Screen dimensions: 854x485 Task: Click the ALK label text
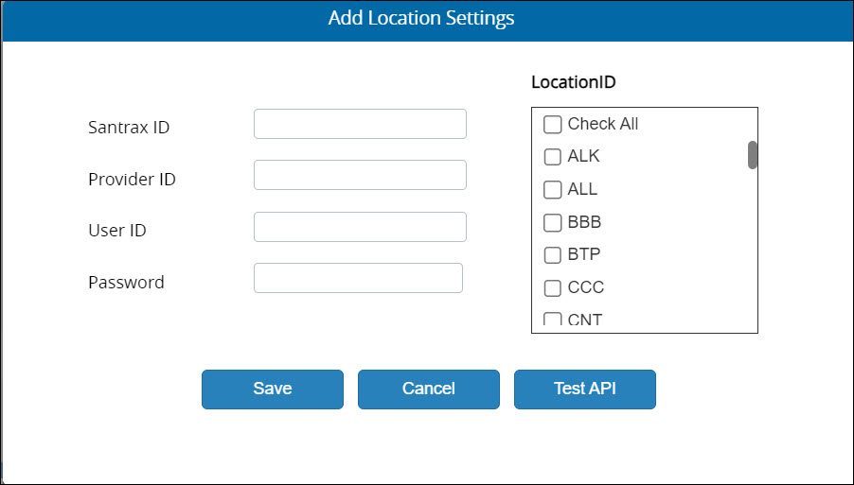coord(583,156)
